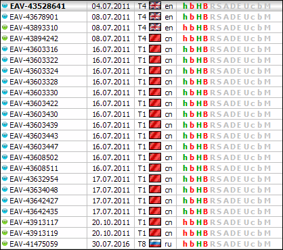Click the green status orb for EAV-43893310
The image size is (283, 250).
coord(5,28)
